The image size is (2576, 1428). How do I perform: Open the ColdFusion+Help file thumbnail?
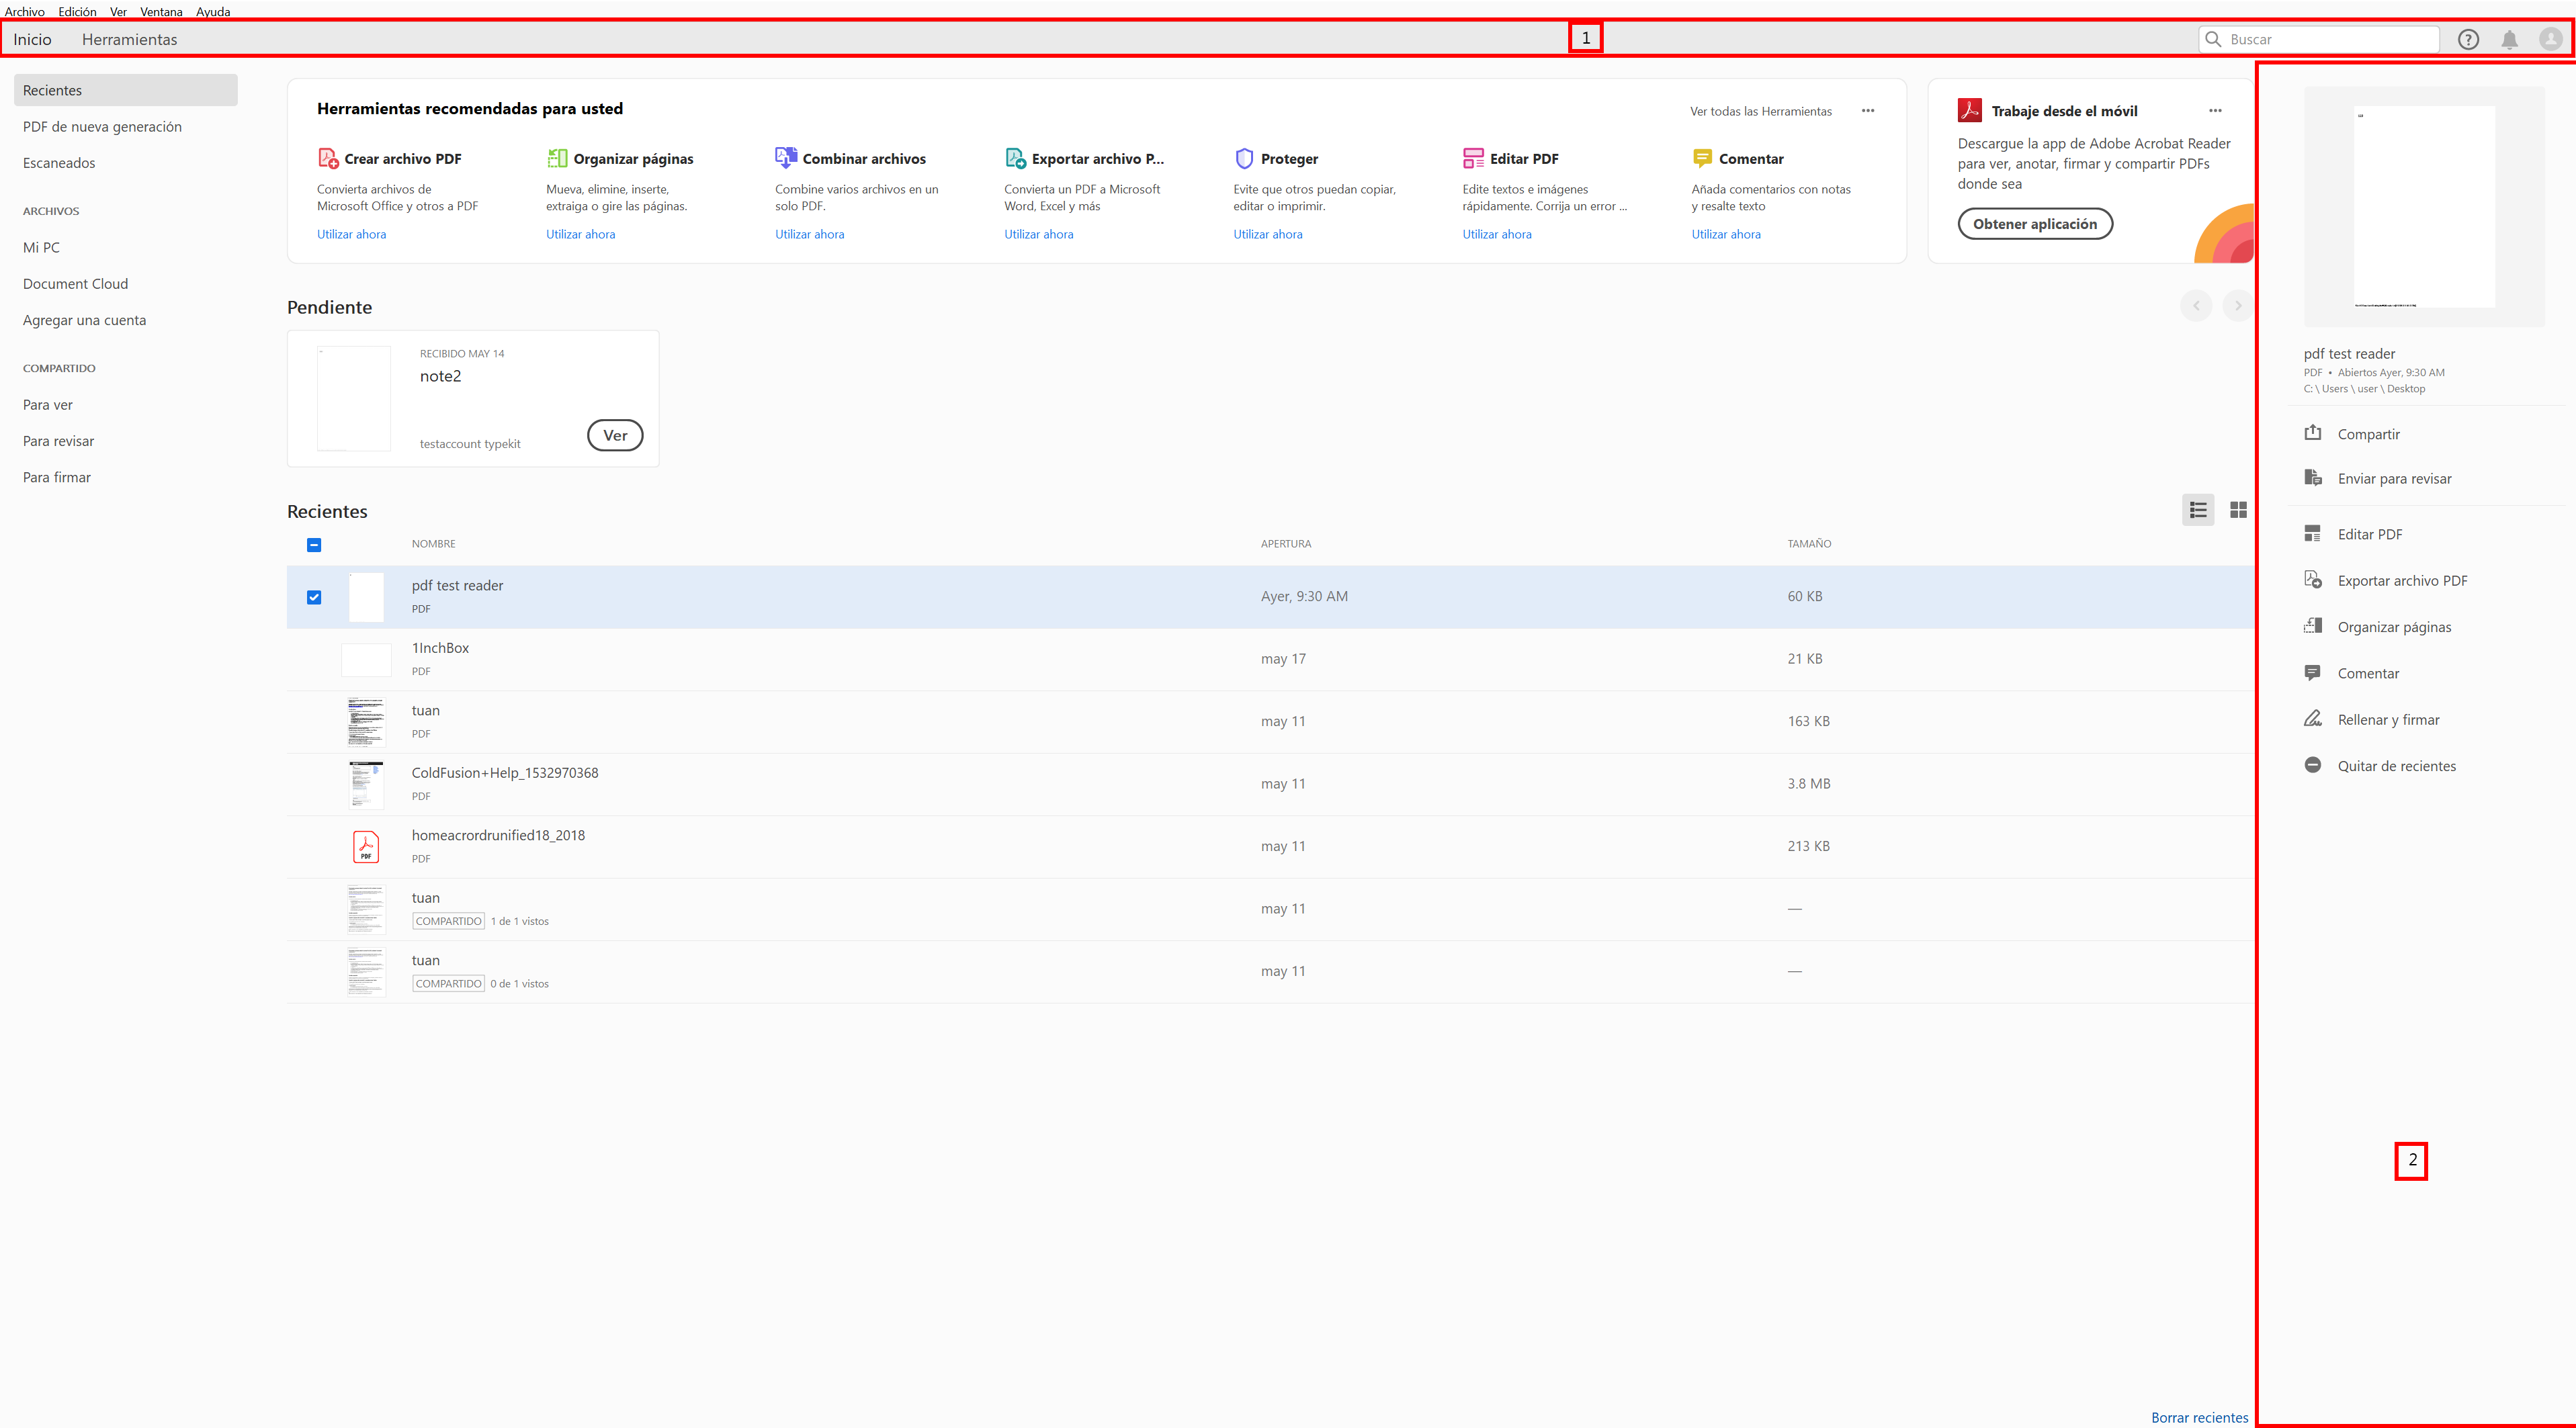click(x=366, y=784)
